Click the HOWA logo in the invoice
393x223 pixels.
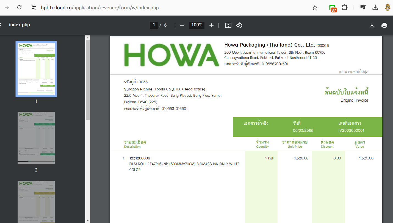click(x=171, y=55)
